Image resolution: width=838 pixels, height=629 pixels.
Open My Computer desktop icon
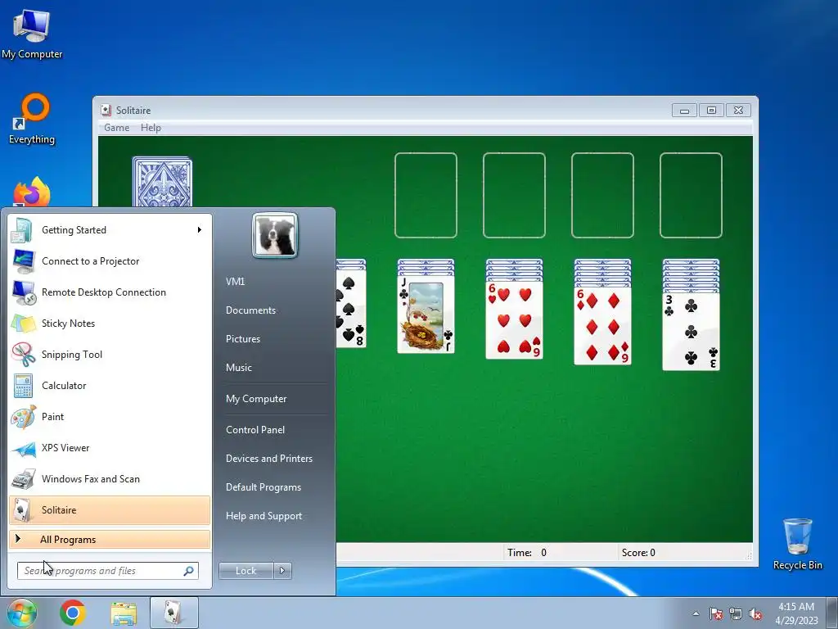click(32, 34)
